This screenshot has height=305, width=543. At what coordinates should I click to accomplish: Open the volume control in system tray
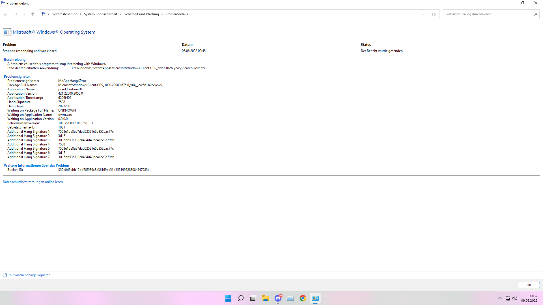point(514,298)
